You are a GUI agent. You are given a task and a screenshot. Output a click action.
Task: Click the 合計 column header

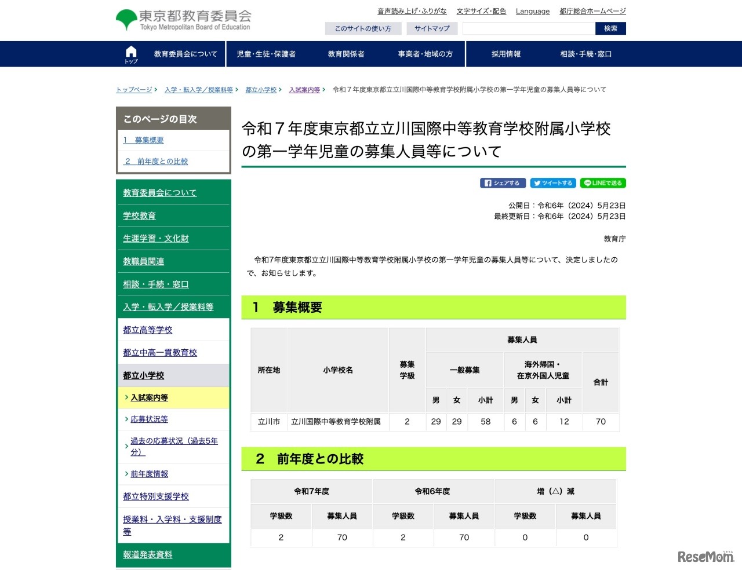pos(601,382)
